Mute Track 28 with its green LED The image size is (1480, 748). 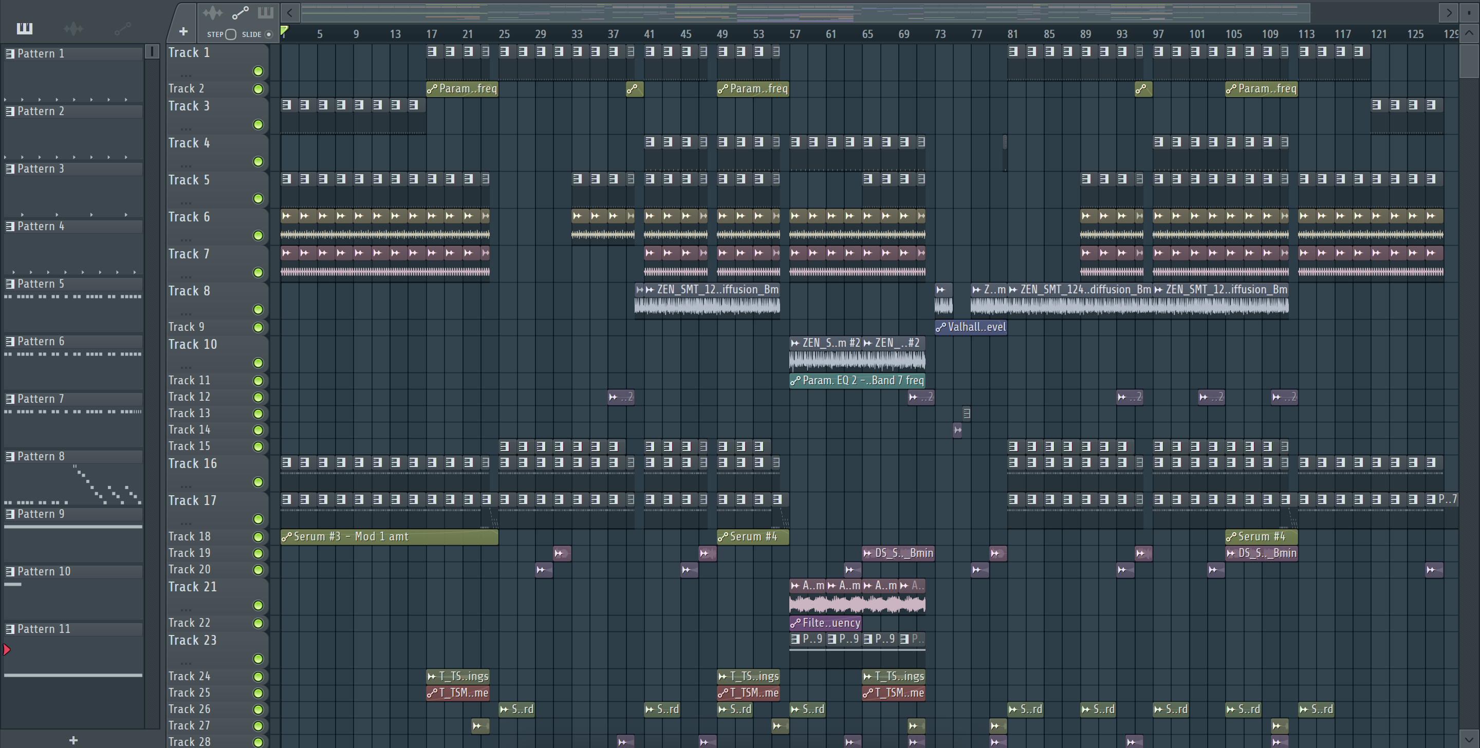pos(258,742)
